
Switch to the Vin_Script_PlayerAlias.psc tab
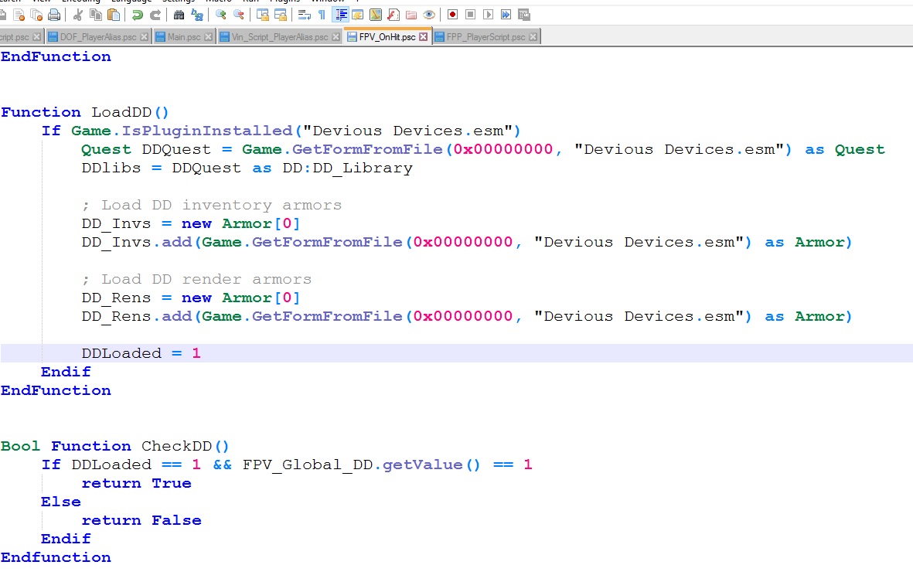tap(280, 36)
